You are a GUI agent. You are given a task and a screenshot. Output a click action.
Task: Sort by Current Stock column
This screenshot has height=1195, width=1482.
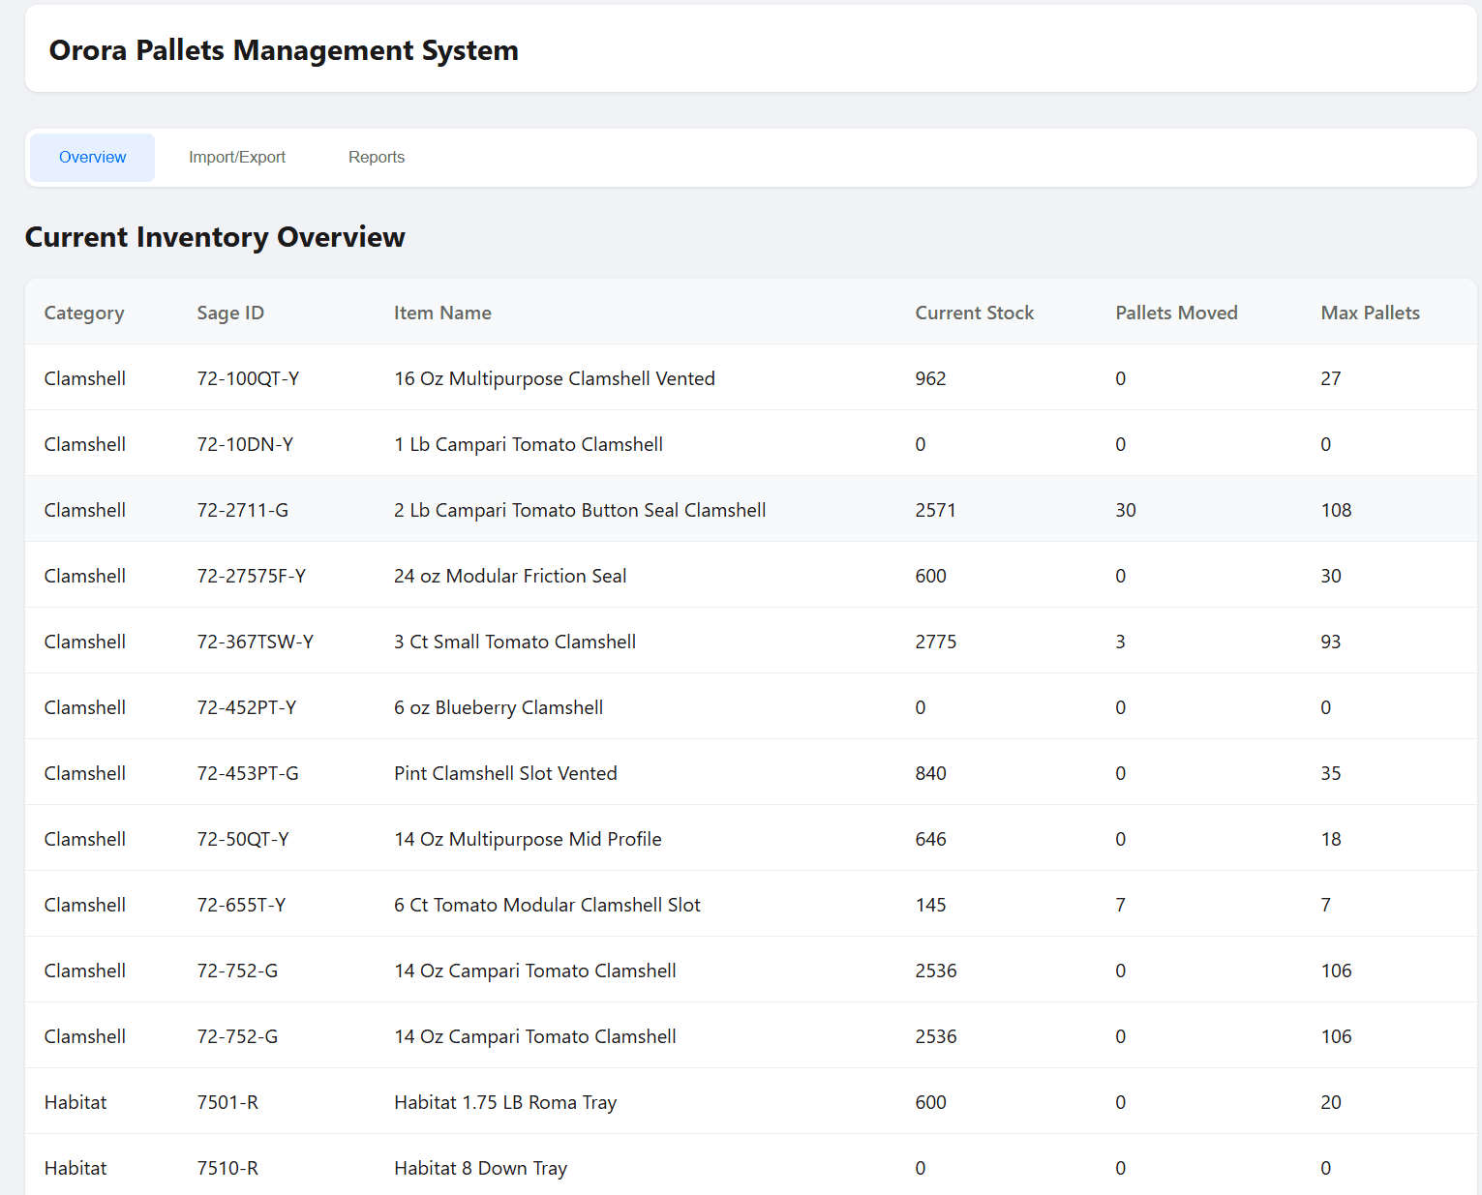(974, 312)
